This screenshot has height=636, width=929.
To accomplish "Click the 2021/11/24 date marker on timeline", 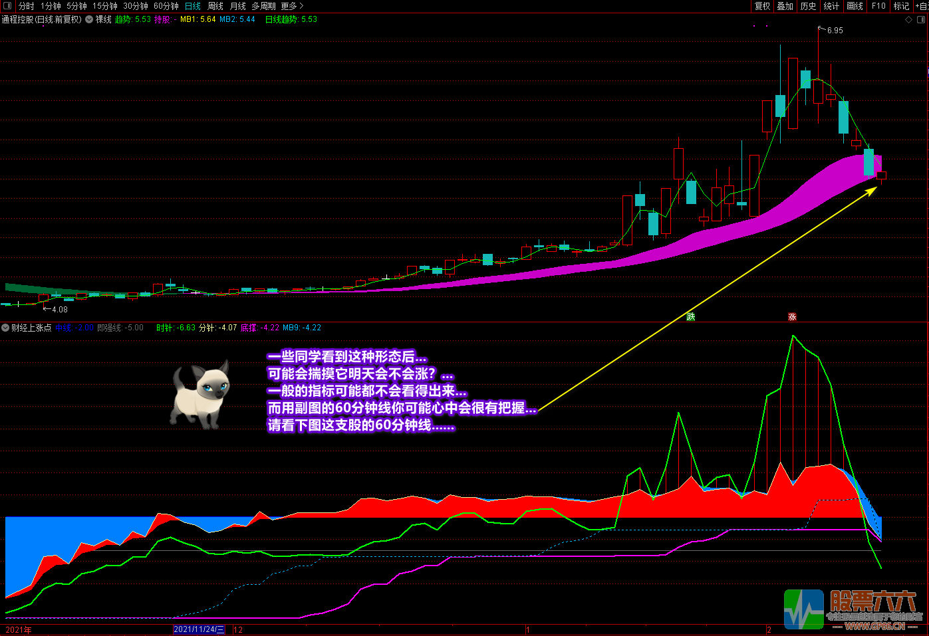I will coord(199,629).
